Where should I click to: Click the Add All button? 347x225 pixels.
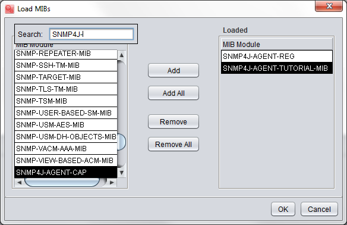[173, 93]
